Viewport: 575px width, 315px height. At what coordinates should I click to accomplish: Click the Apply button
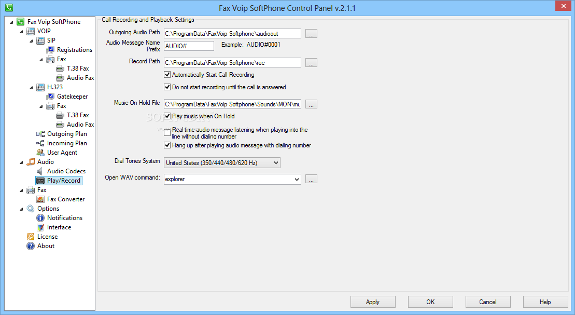pyautogui.click(x=373, y=302)
